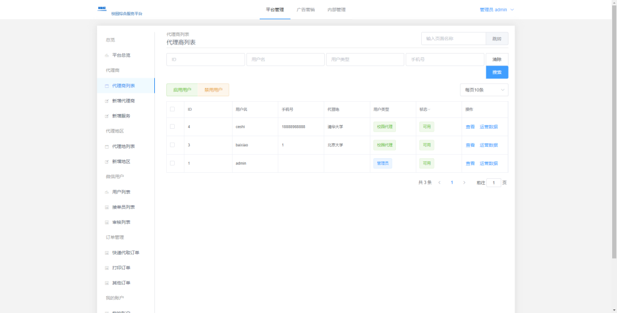Click edit icon beside 新增地区
Screen dimensions: 617x313
[107, 161]
